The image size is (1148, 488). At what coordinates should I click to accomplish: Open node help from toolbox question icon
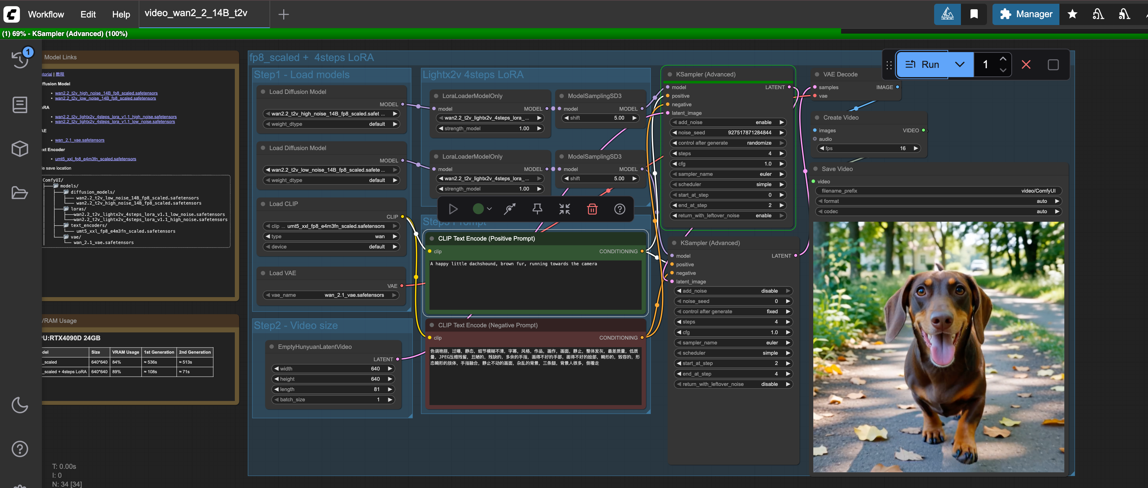[x=620, y=209]
